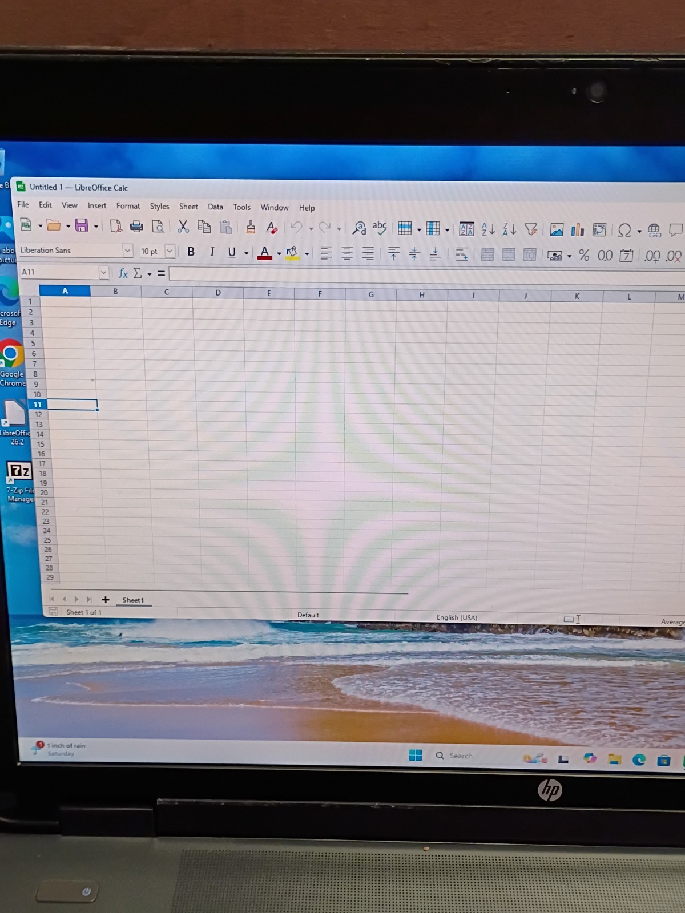The height and width of the screenshot is (913, 685).
Task: Copy selection using the Copy icon
Action: click(x=204, y=227)
